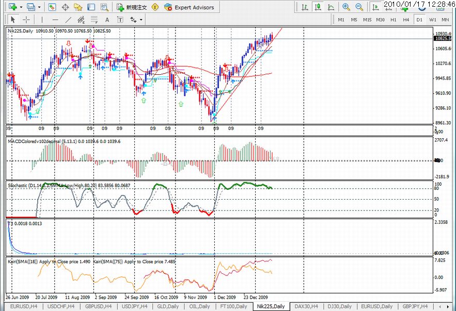Click the 1 Dec 2009 date label
Viewport: 456px width, 311px height.
[225, 298]
